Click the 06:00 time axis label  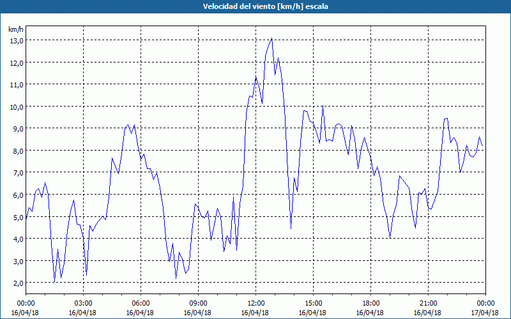(x=141, y=304)
